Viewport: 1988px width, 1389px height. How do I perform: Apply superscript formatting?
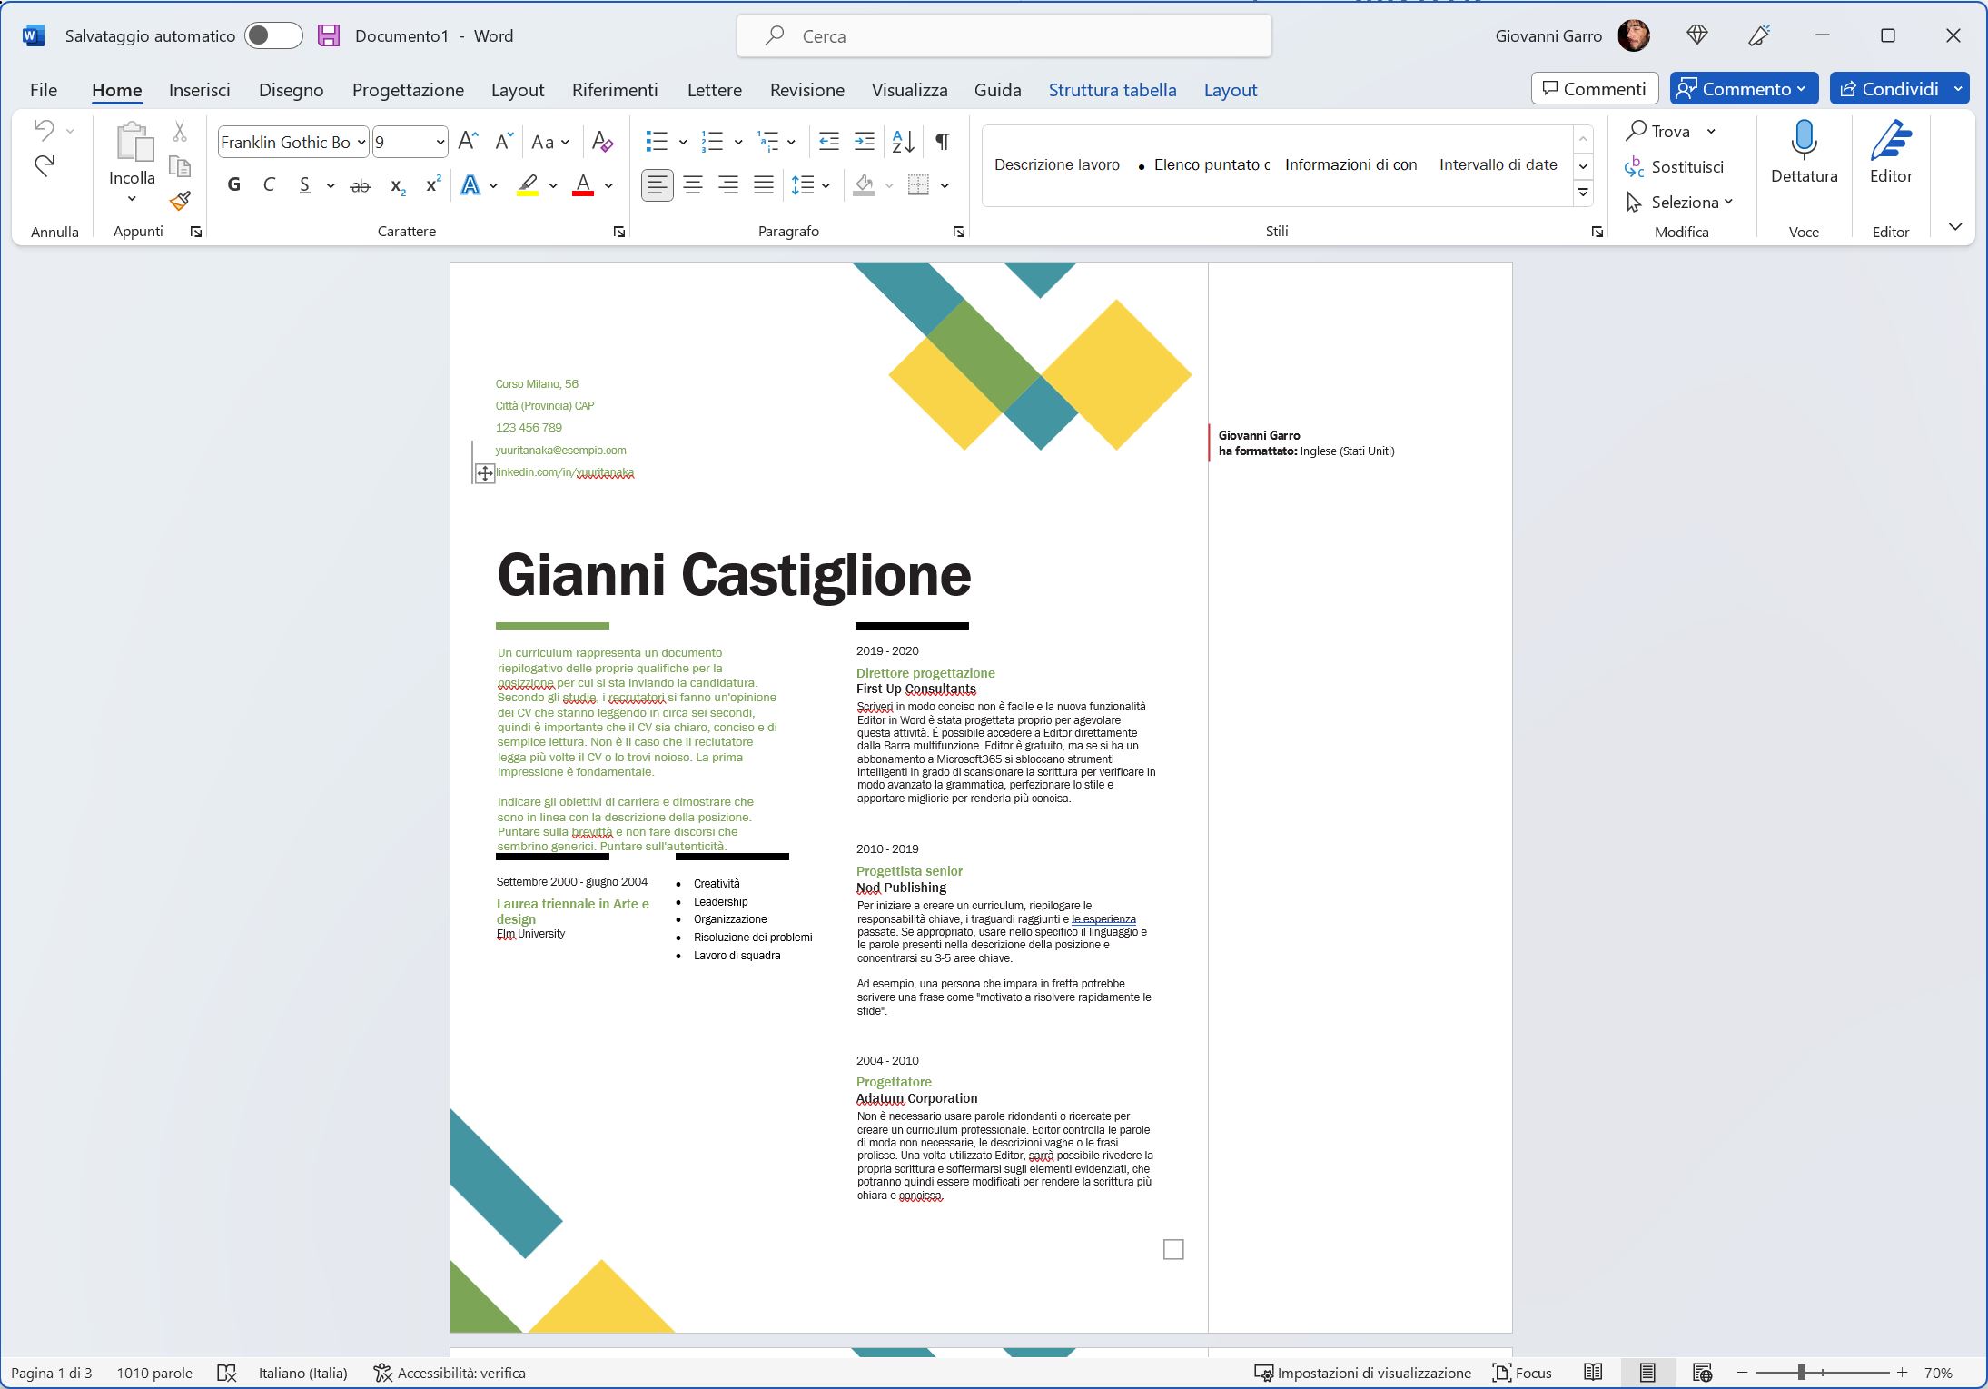click(431, 185)
